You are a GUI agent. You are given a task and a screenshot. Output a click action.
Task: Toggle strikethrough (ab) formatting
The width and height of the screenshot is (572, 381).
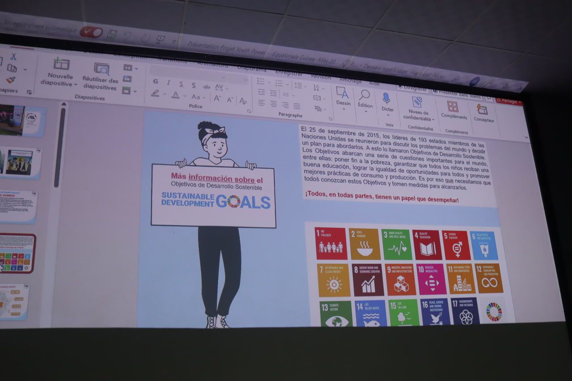tap(206, 87)
